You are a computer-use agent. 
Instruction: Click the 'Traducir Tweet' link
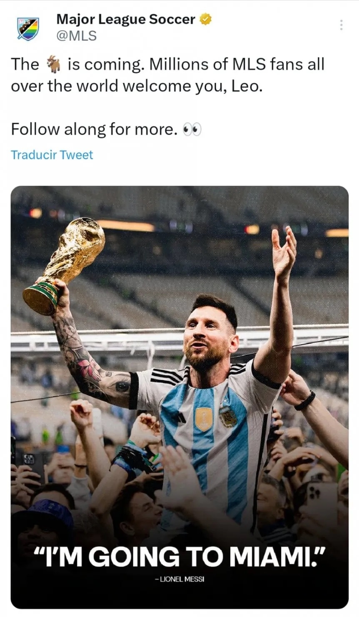[x=52, y=155]
